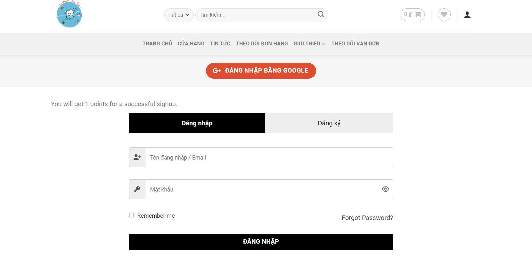Check the Remember me checkbox
This screenshot has height=266, width=532.
pyautogui.click(x=131, y=215)
